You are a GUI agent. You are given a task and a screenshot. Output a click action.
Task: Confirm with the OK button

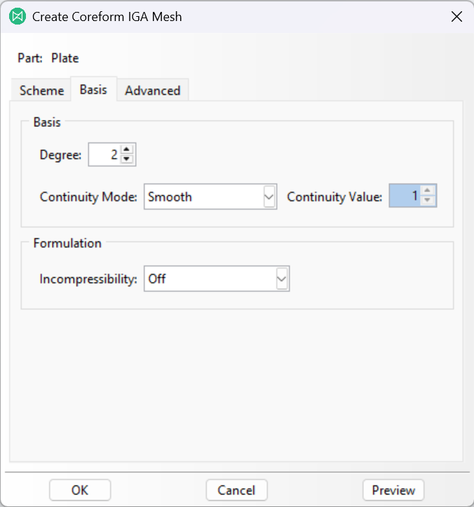click(80, 490)
